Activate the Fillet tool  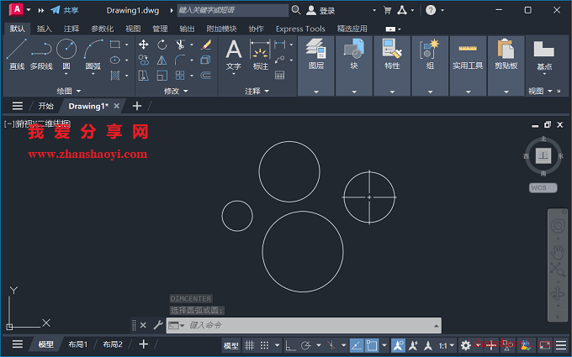[x=180, y=60]
